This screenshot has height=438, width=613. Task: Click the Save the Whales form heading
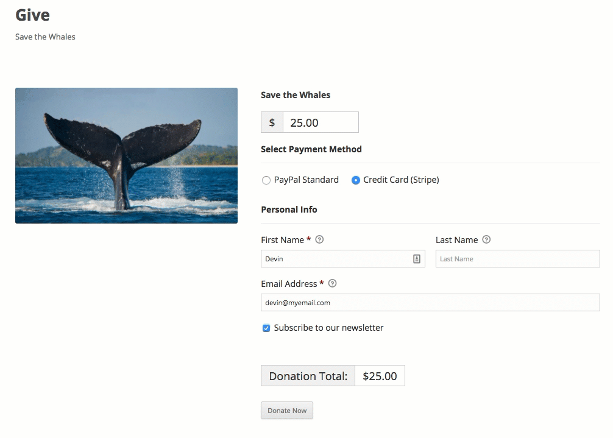tap(296, 95)
